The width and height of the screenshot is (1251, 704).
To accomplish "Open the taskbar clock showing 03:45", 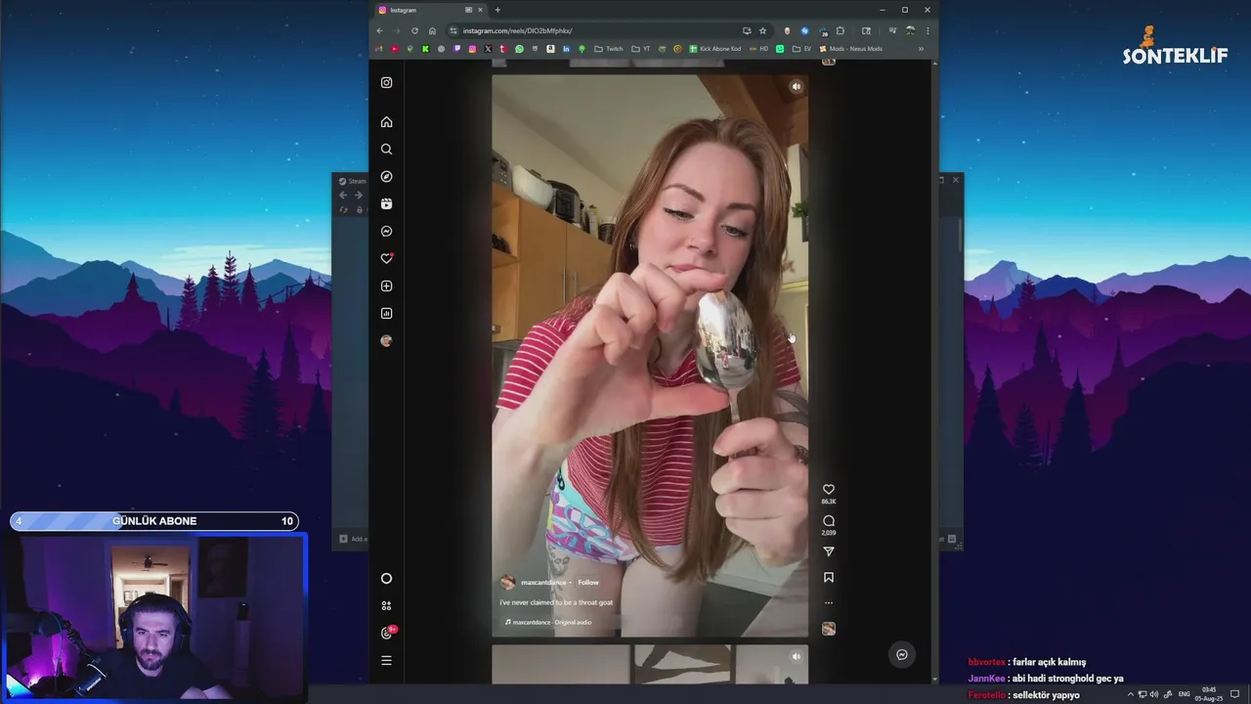I will [x=1209, y=694].
